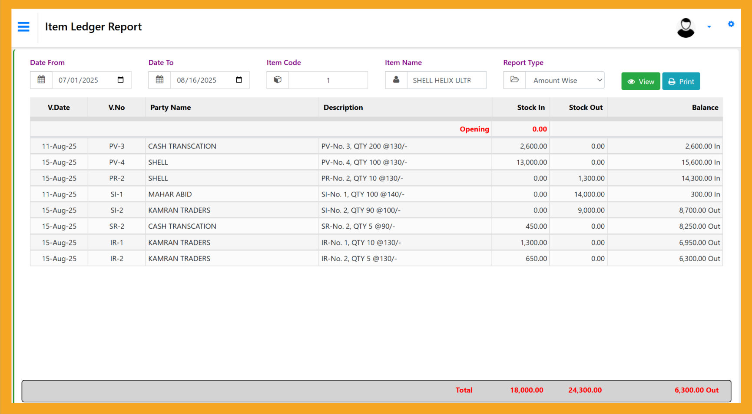This screenshot has height=414, width=752.
Task: Click the calendar icon beside Date From
Action: pyautogui.click(x=41, y=80)
